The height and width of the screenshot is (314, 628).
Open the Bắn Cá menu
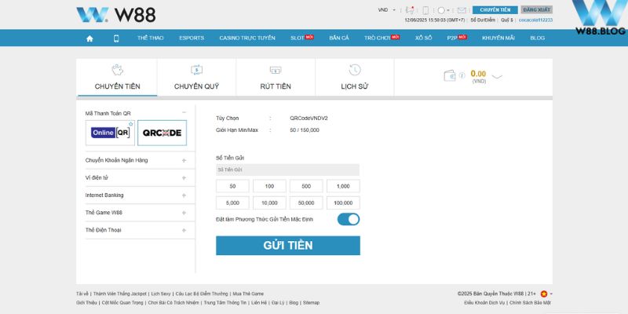click(x=339, y=38)
